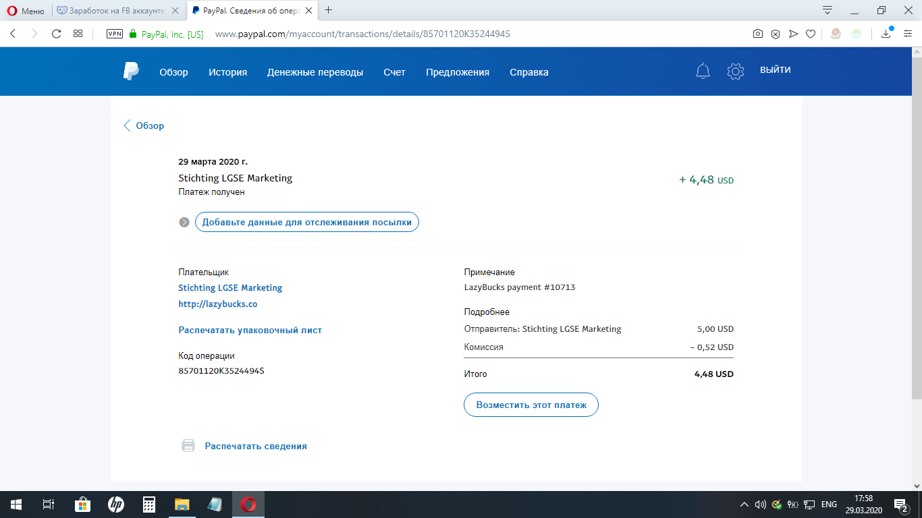Open the Счет menu item
The image size is (922, 518).
pos(394,72)
